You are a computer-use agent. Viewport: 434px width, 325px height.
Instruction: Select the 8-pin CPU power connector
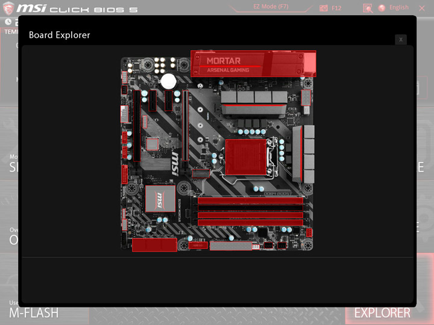point(306,97)
